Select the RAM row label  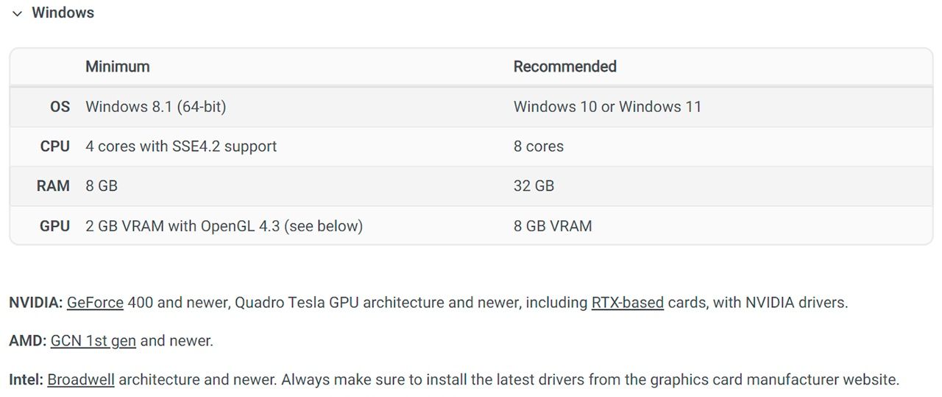[53, 186]
